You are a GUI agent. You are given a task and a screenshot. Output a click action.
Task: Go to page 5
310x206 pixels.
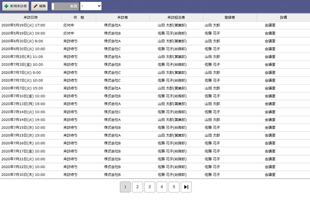pyautogui.click(x=174, y=187)
